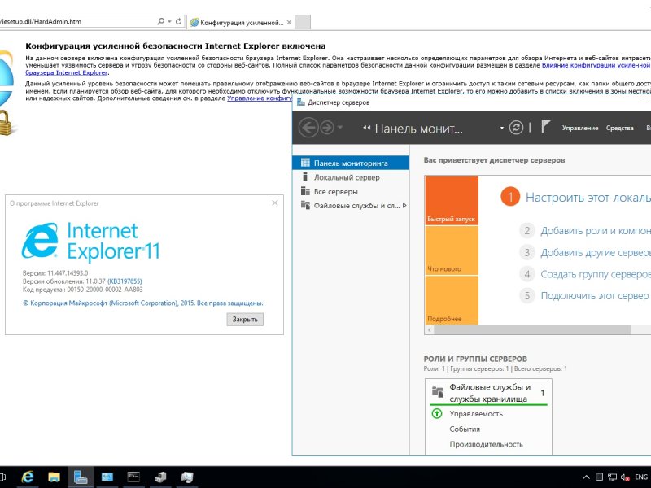Click the green Управляемость status icon
The image size is (651, 488).
437,413
